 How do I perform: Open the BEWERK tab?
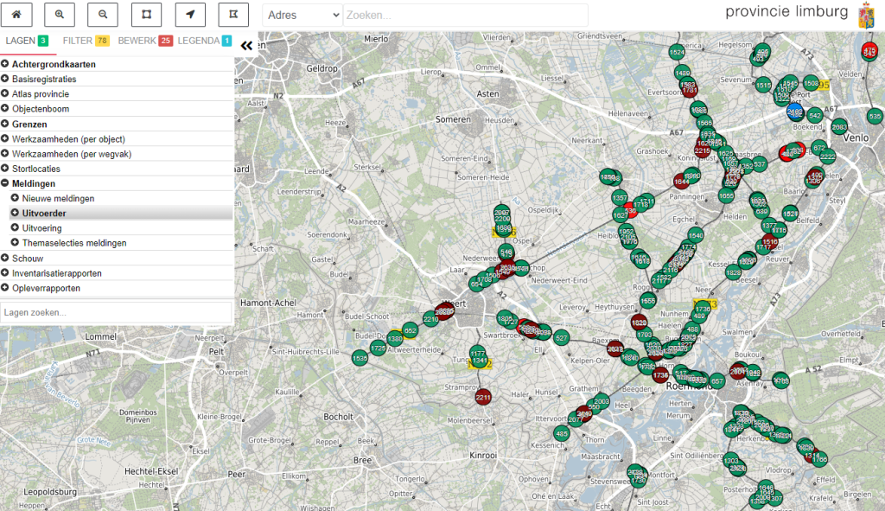(144, 41)
